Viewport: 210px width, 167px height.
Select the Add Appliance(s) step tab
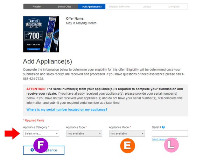(x=92, y=7)
